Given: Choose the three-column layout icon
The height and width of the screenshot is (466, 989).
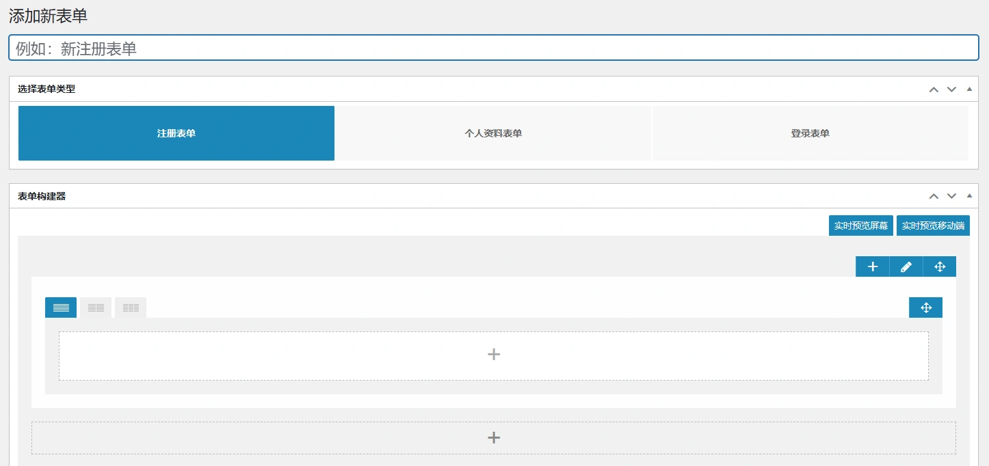Looking at the screenshot, I should (x=131, y=307).
